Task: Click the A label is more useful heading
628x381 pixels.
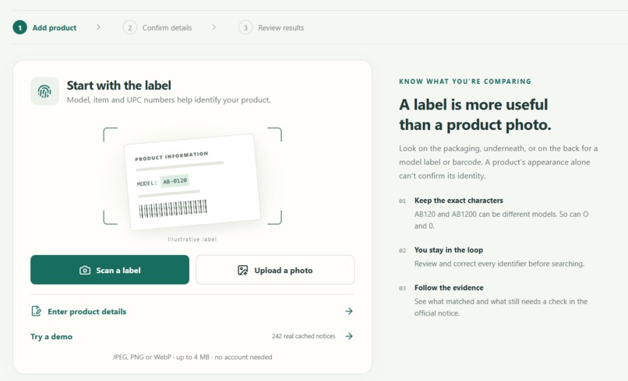Action: click(475, 115)
